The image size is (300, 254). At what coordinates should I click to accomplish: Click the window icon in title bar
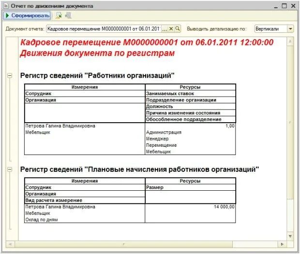click(6, 6)
